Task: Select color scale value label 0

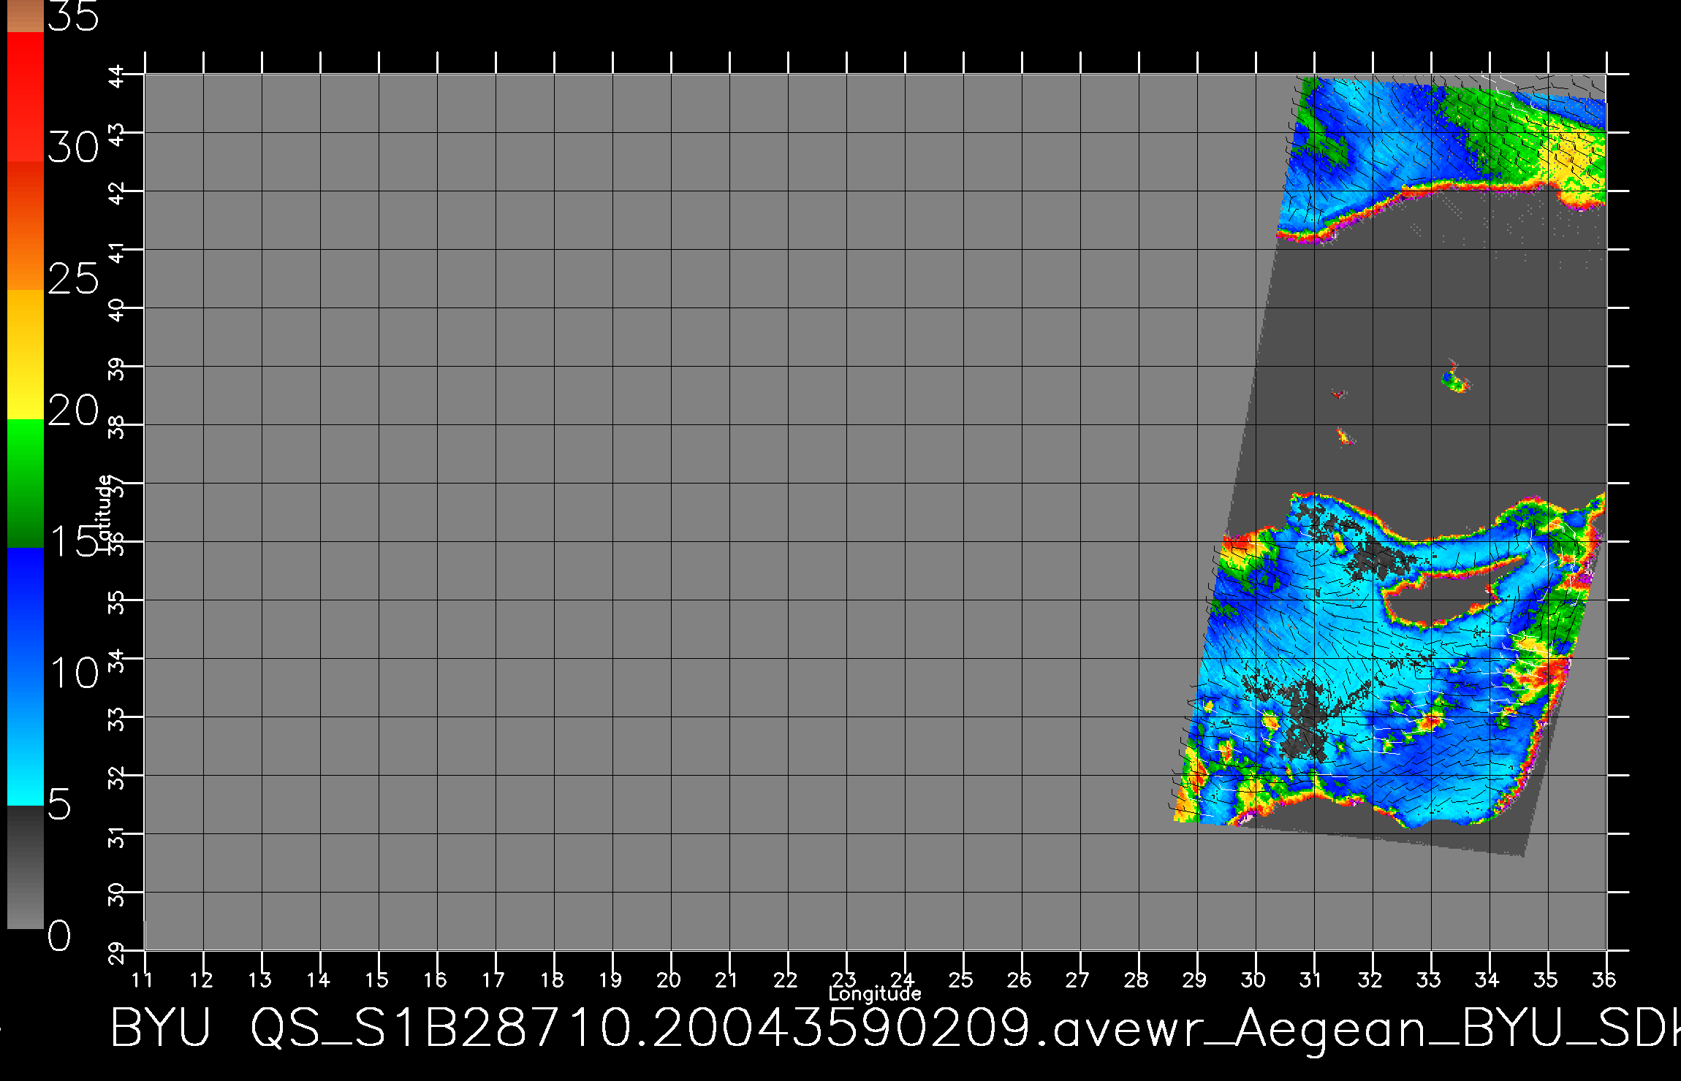Action: pos(60,936)
